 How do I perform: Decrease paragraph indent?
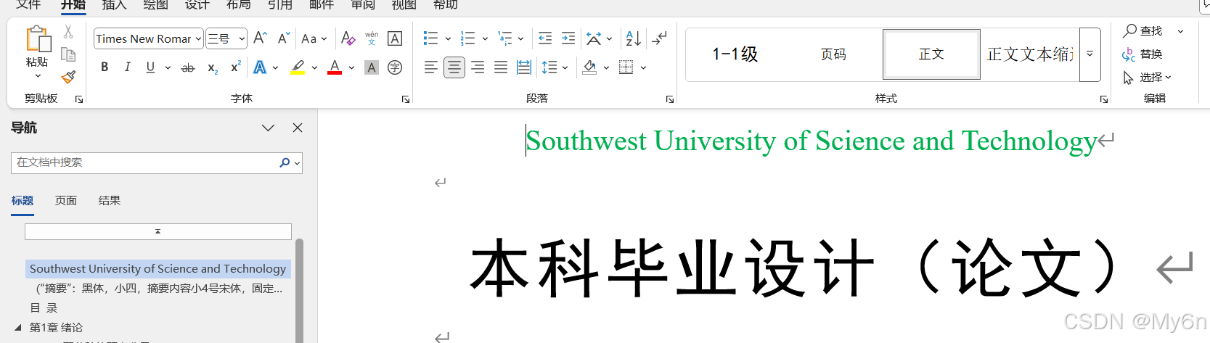click(x=545, y=38)
